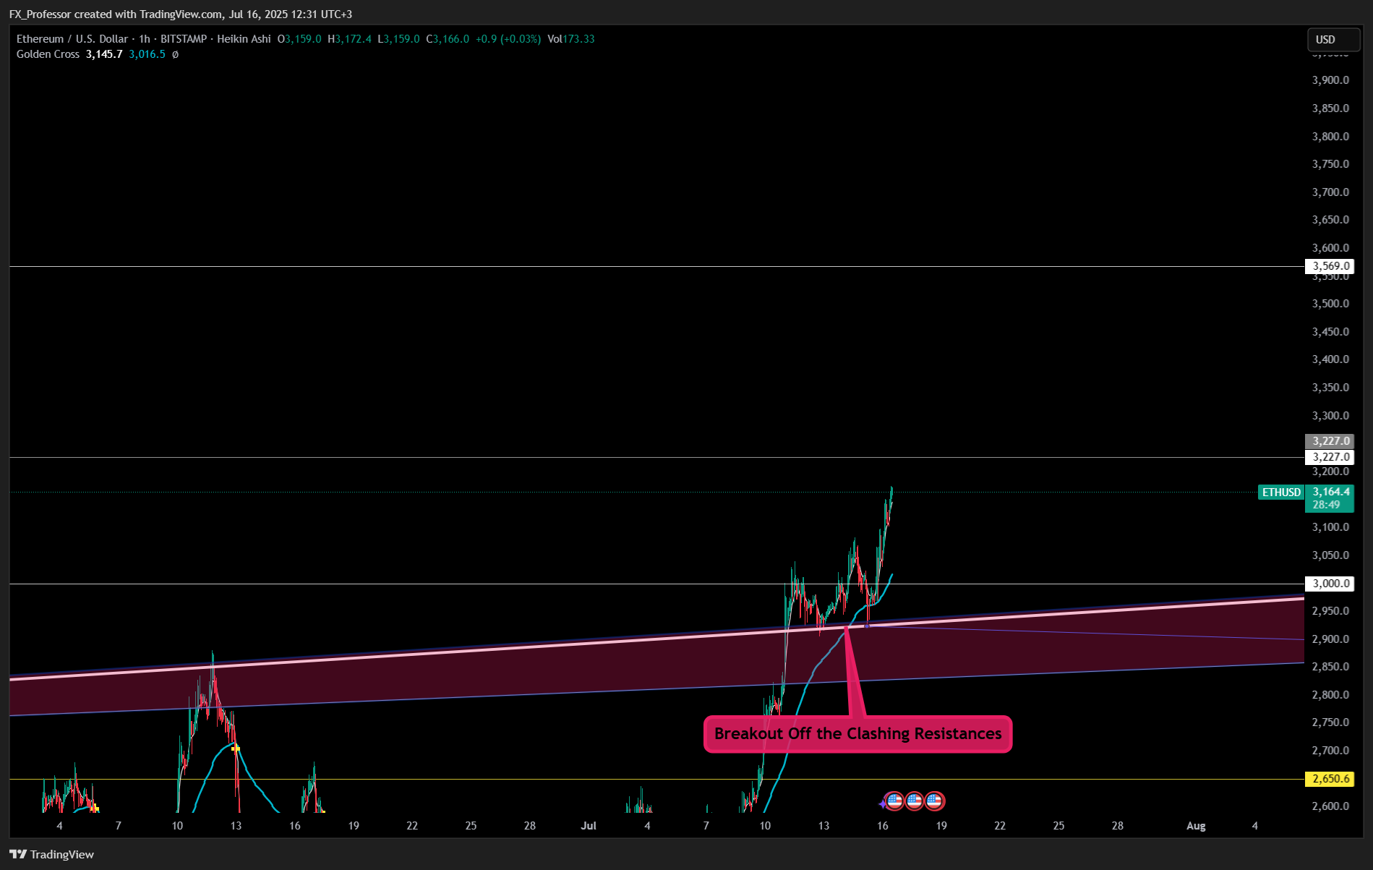Select the current price label 3,164.4
The height and width of the screenshot is (870, 1373).
coord(1331,492)
